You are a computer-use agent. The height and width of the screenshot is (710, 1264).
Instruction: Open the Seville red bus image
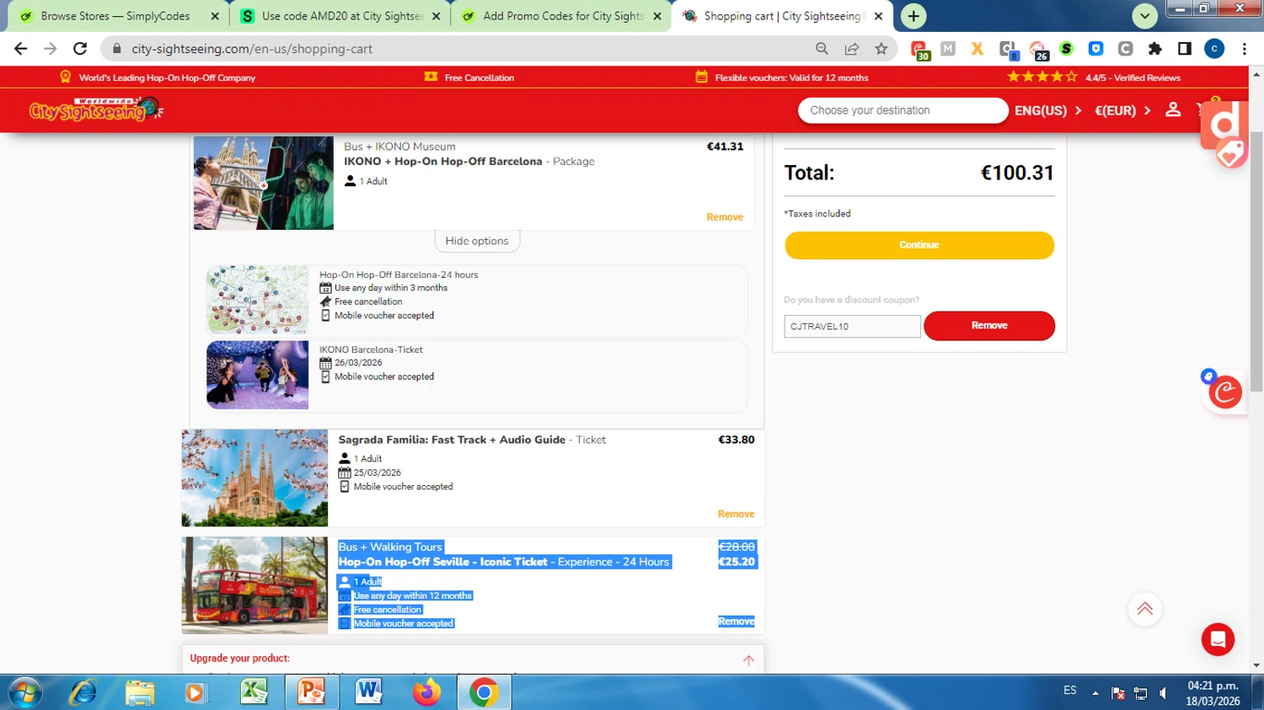(x=254, y=585)
